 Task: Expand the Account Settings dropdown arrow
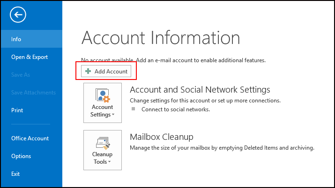(x=113, y=115)
